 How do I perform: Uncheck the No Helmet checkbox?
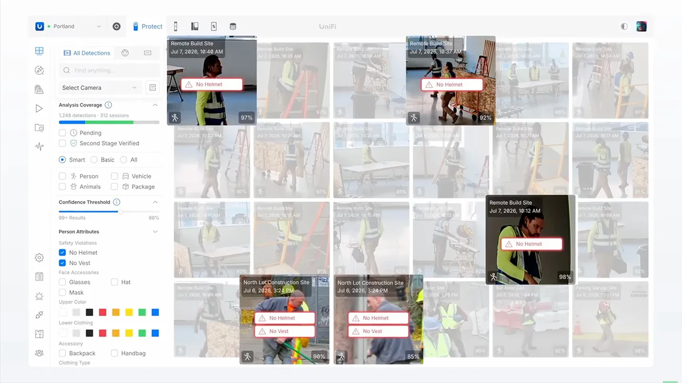pyautogui.click(x=62, y=253)
